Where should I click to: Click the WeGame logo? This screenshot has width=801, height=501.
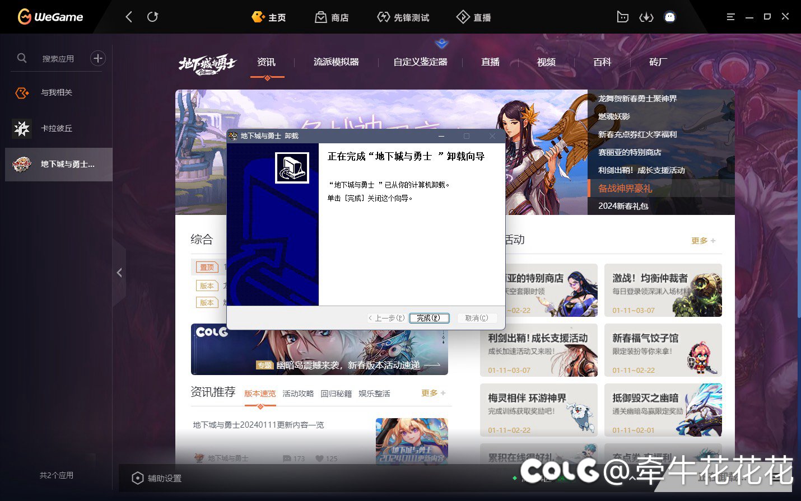click(x=50, y=17)
